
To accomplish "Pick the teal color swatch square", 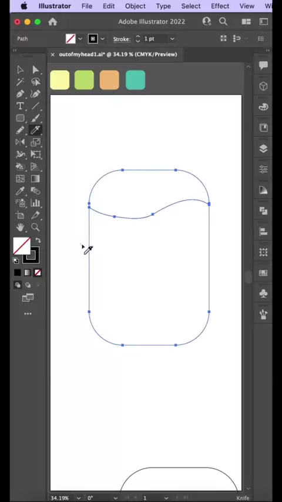I will tap(135, 80).
